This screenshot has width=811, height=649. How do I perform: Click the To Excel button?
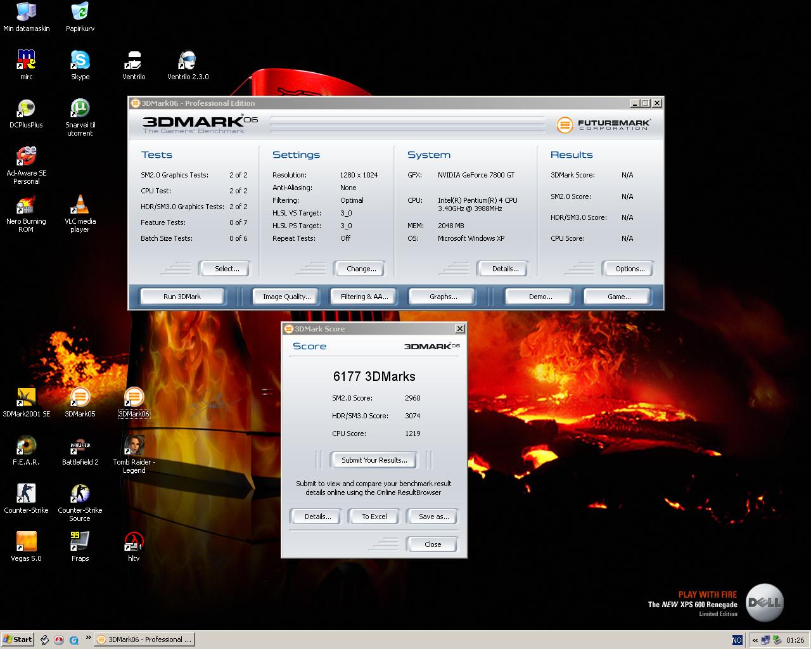tap(374, 517)
